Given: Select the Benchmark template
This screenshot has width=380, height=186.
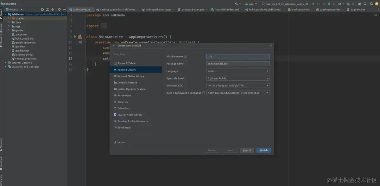Looking at the screenshot, I should 136,128.
